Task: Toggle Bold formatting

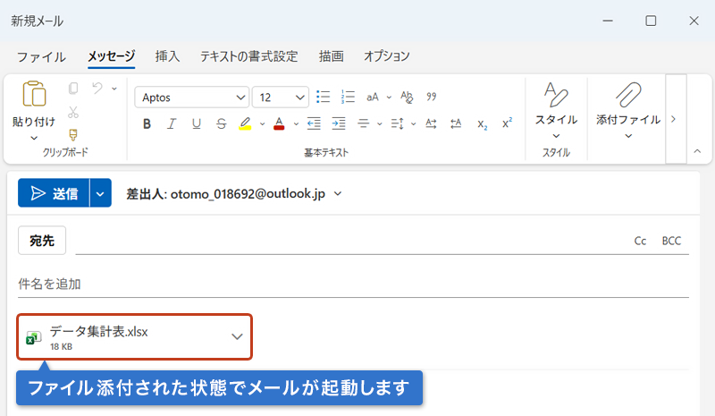Action: coord(147,123)
